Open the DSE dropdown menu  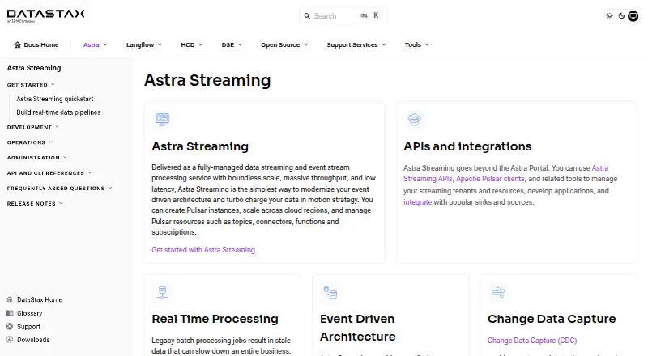tap(232, 44)
